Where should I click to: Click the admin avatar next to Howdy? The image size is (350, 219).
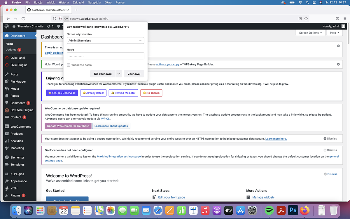click(343, 26)
